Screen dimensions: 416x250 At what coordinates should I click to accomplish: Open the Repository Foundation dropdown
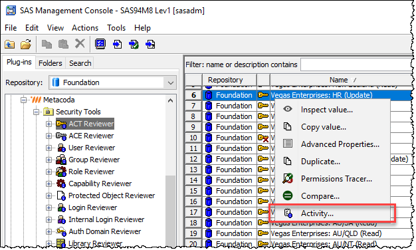(171, 82)
